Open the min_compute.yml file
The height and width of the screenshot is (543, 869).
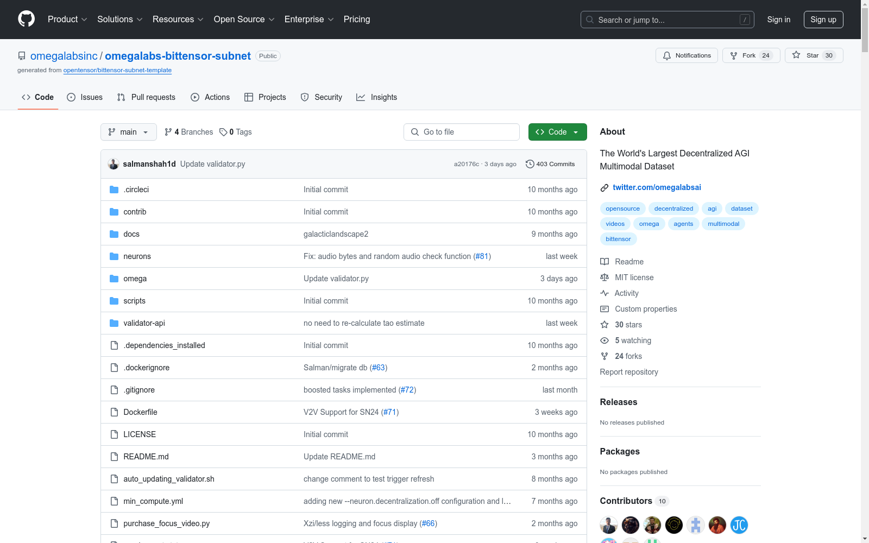click(153, 501)
